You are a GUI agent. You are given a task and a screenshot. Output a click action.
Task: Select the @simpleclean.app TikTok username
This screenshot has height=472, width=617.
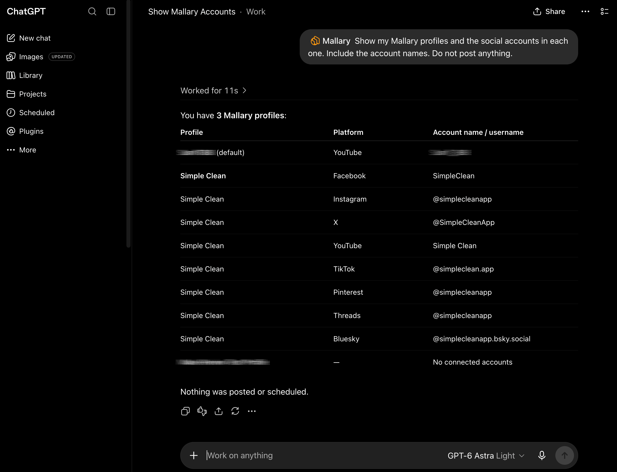pyautogui.click(x=463, y=269)
